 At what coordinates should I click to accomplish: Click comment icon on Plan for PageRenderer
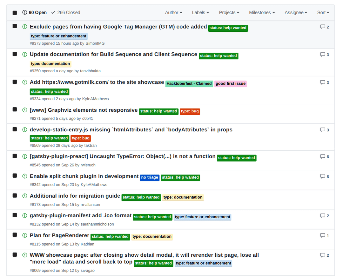coord(323,236)
